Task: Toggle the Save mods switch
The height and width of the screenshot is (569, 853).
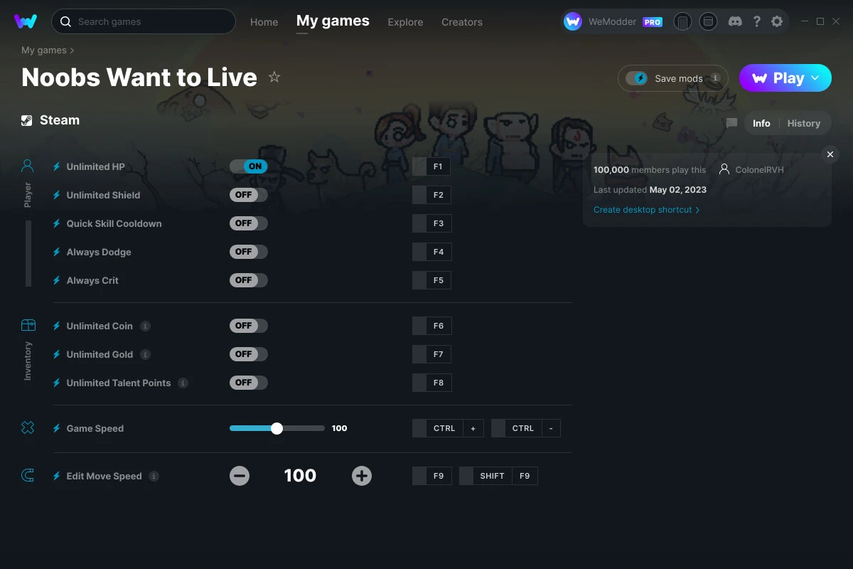Action: (636, 78)
